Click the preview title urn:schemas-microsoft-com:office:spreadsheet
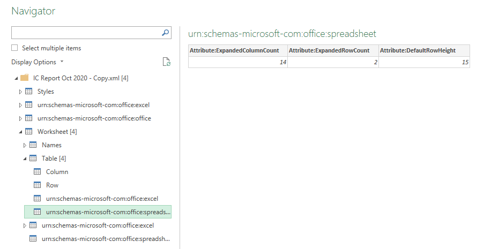This screenshot has height=249, width=491. [x=282, y=34]
